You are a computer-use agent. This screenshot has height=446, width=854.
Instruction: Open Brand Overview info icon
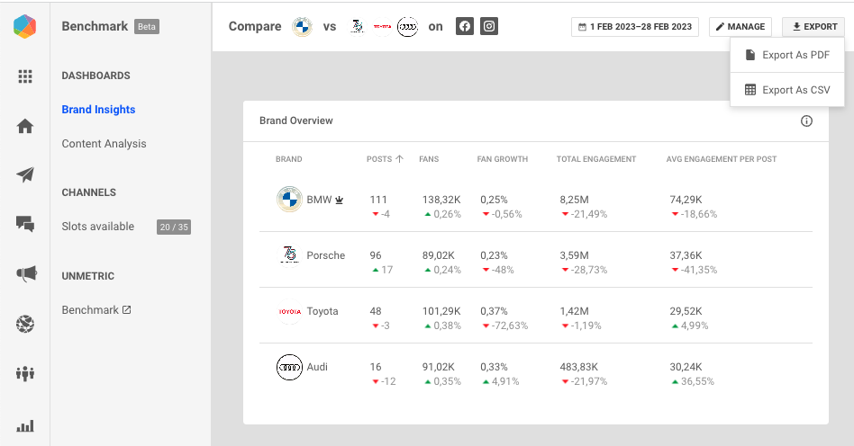tap(806, 120)
